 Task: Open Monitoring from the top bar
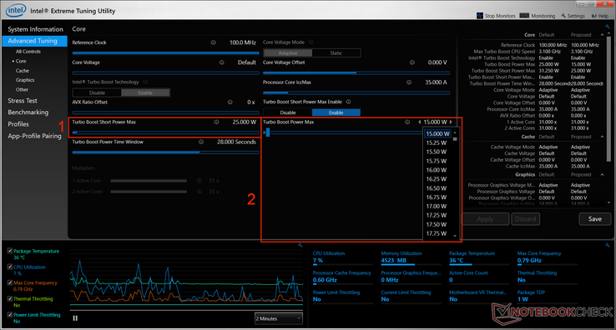[x=537, y=16]
